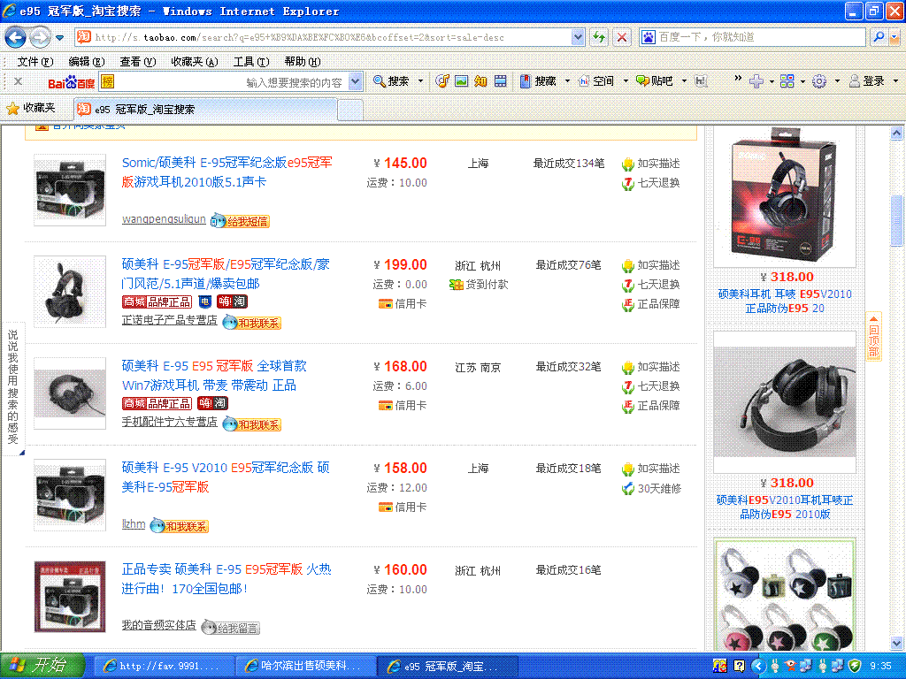Click the Baidu 知道 icon
This screenshot has width=906, height=679.
480,81
